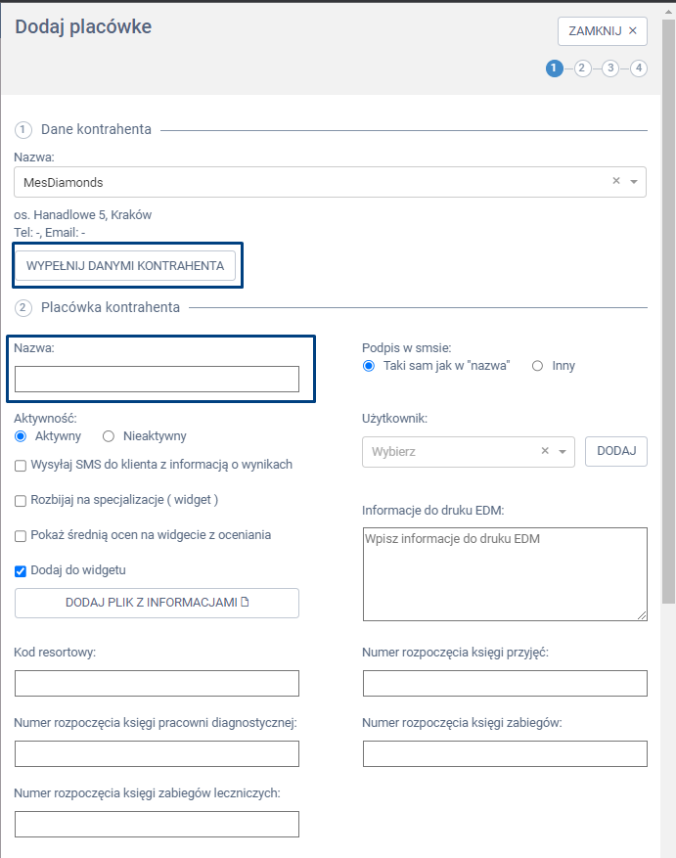
Task: Clear the MesDiamonds selection with X icon
Action: click(616, 181)
